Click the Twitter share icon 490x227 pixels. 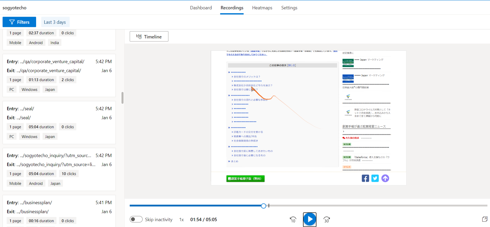click(375, 178)
